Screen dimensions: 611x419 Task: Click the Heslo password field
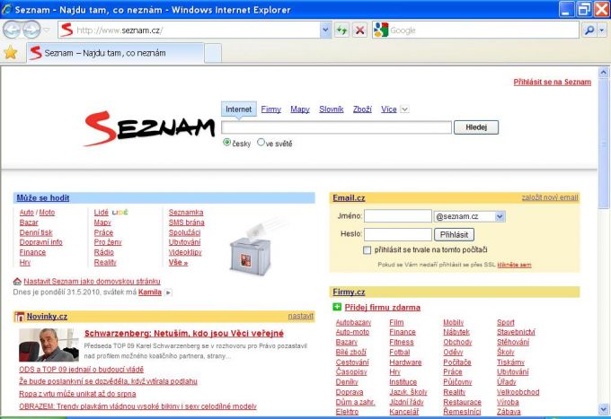click(398, 234)
